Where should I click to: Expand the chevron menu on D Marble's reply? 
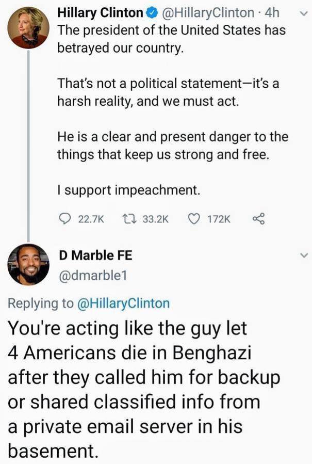pos(303,255)
